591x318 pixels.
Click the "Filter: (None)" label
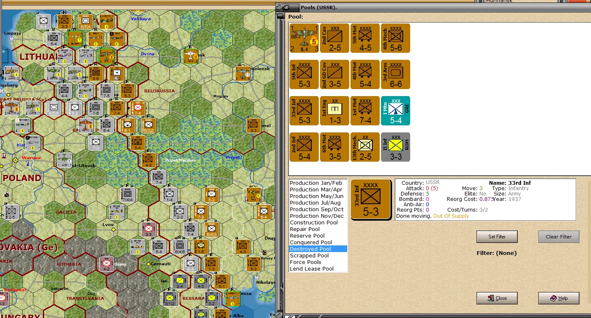496,253
